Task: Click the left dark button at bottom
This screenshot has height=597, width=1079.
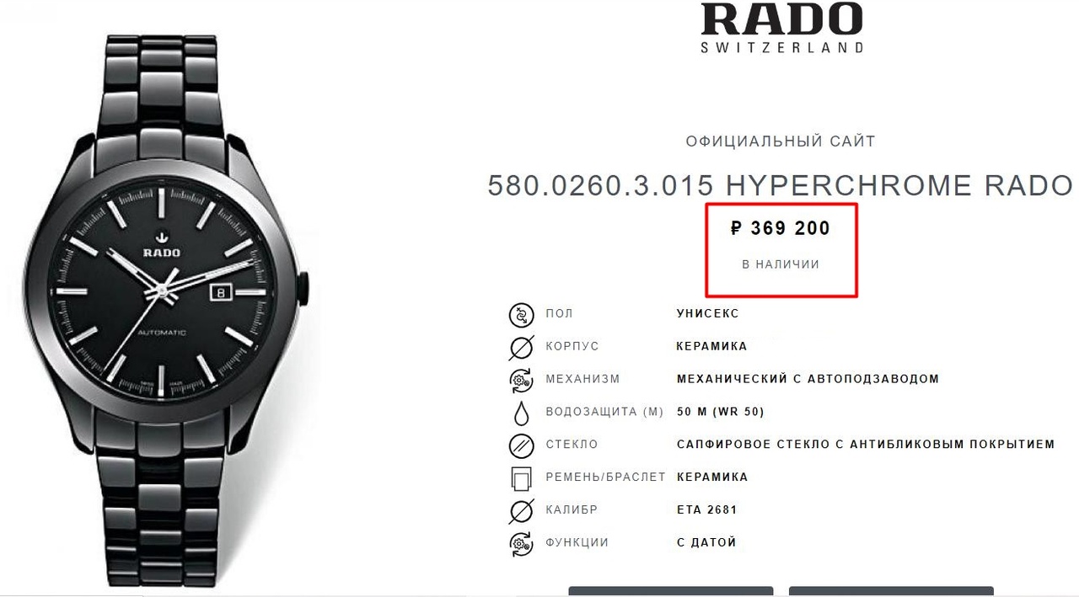Action: tap(671, 591)
